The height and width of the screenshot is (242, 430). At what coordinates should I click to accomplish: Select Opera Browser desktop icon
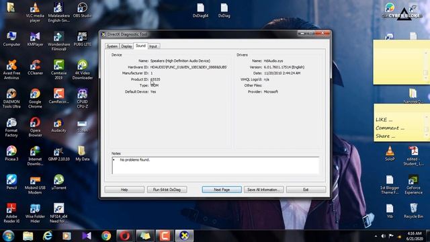[35, 127]
